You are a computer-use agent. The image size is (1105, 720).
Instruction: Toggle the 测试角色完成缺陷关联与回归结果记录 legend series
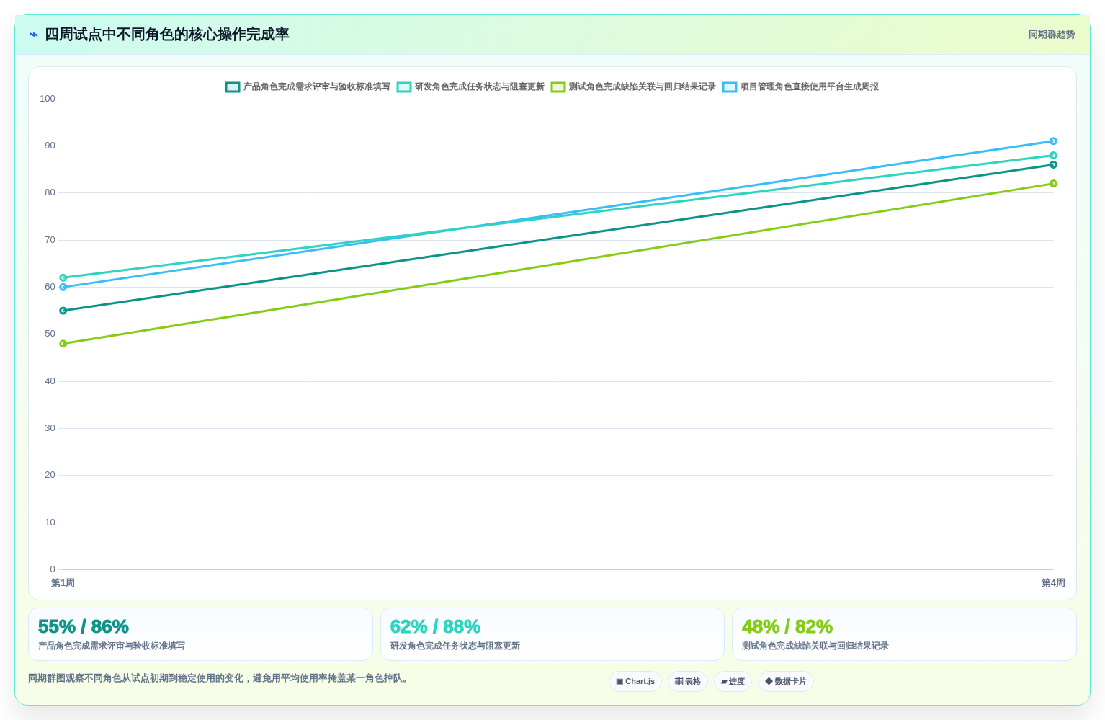pyautogui.click(x=633, y=87)
